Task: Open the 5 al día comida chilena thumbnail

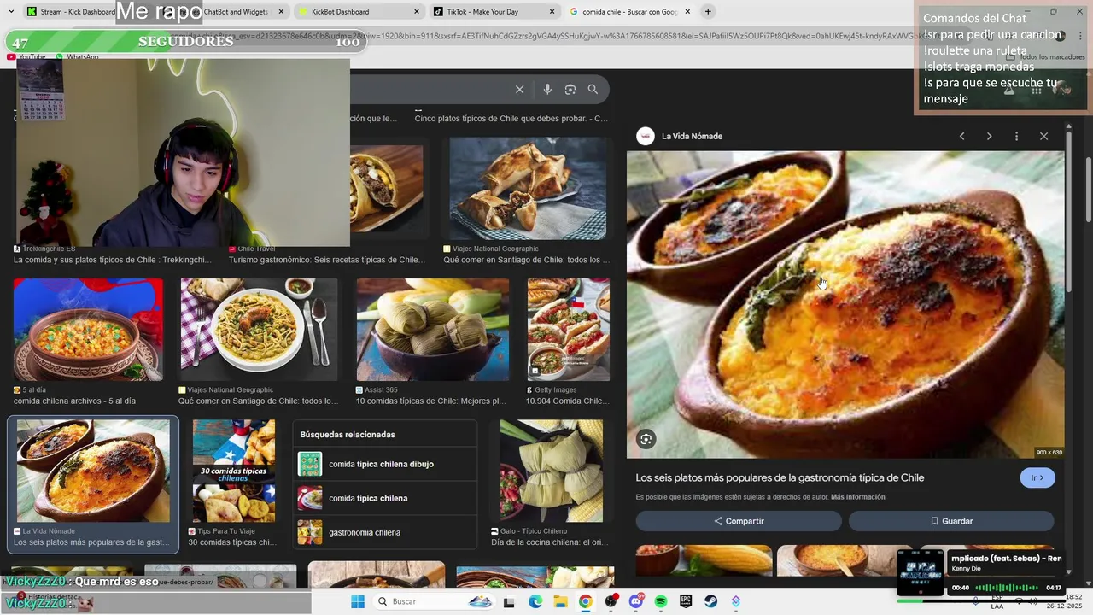Action: tap(88, 330)
